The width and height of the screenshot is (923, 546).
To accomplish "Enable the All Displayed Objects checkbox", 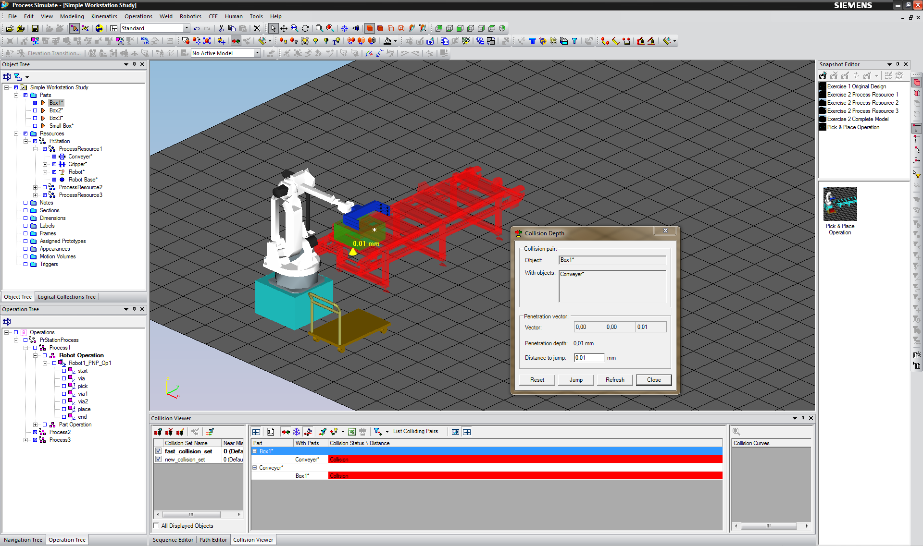I will point(156,526).
